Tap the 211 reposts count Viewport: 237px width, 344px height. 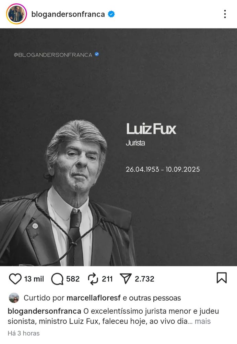point(107,279)
